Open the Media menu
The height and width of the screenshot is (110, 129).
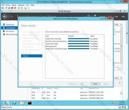pyautogui.click(x=14, y=5)
